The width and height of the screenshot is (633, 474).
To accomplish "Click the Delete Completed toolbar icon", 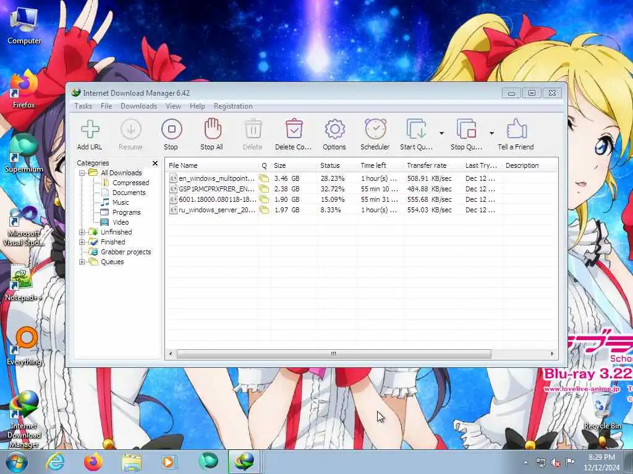I will [x=294, y=135].
